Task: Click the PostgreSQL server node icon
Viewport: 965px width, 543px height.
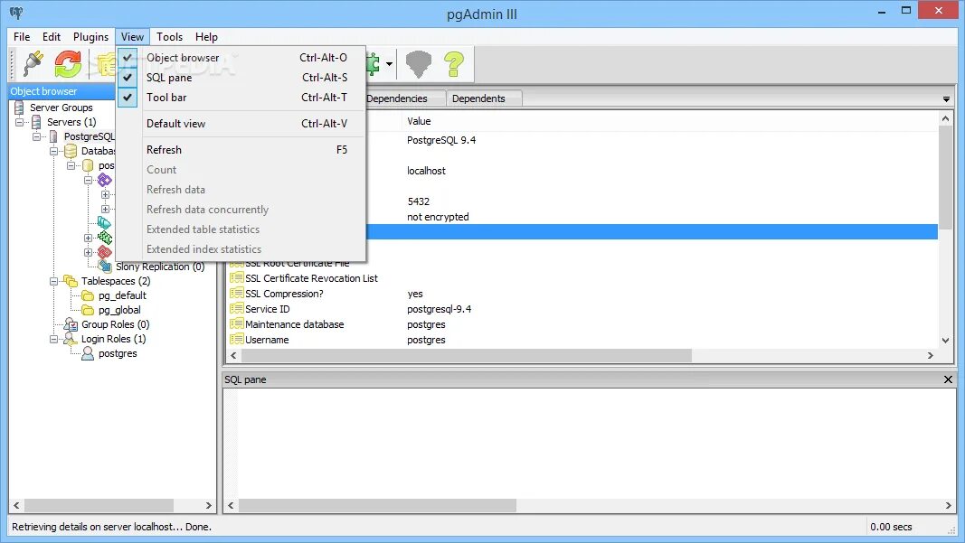Action: pos(53,136)
